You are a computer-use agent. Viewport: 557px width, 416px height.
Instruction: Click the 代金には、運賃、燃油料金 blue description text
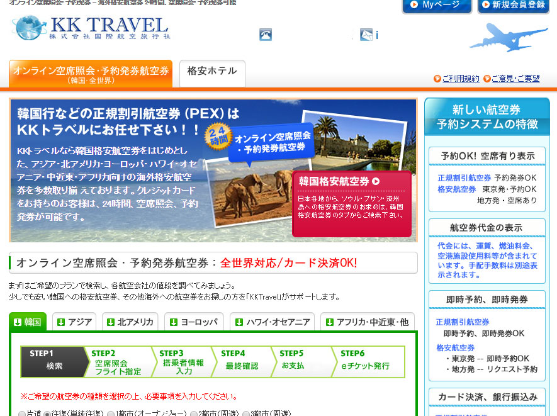487,260
